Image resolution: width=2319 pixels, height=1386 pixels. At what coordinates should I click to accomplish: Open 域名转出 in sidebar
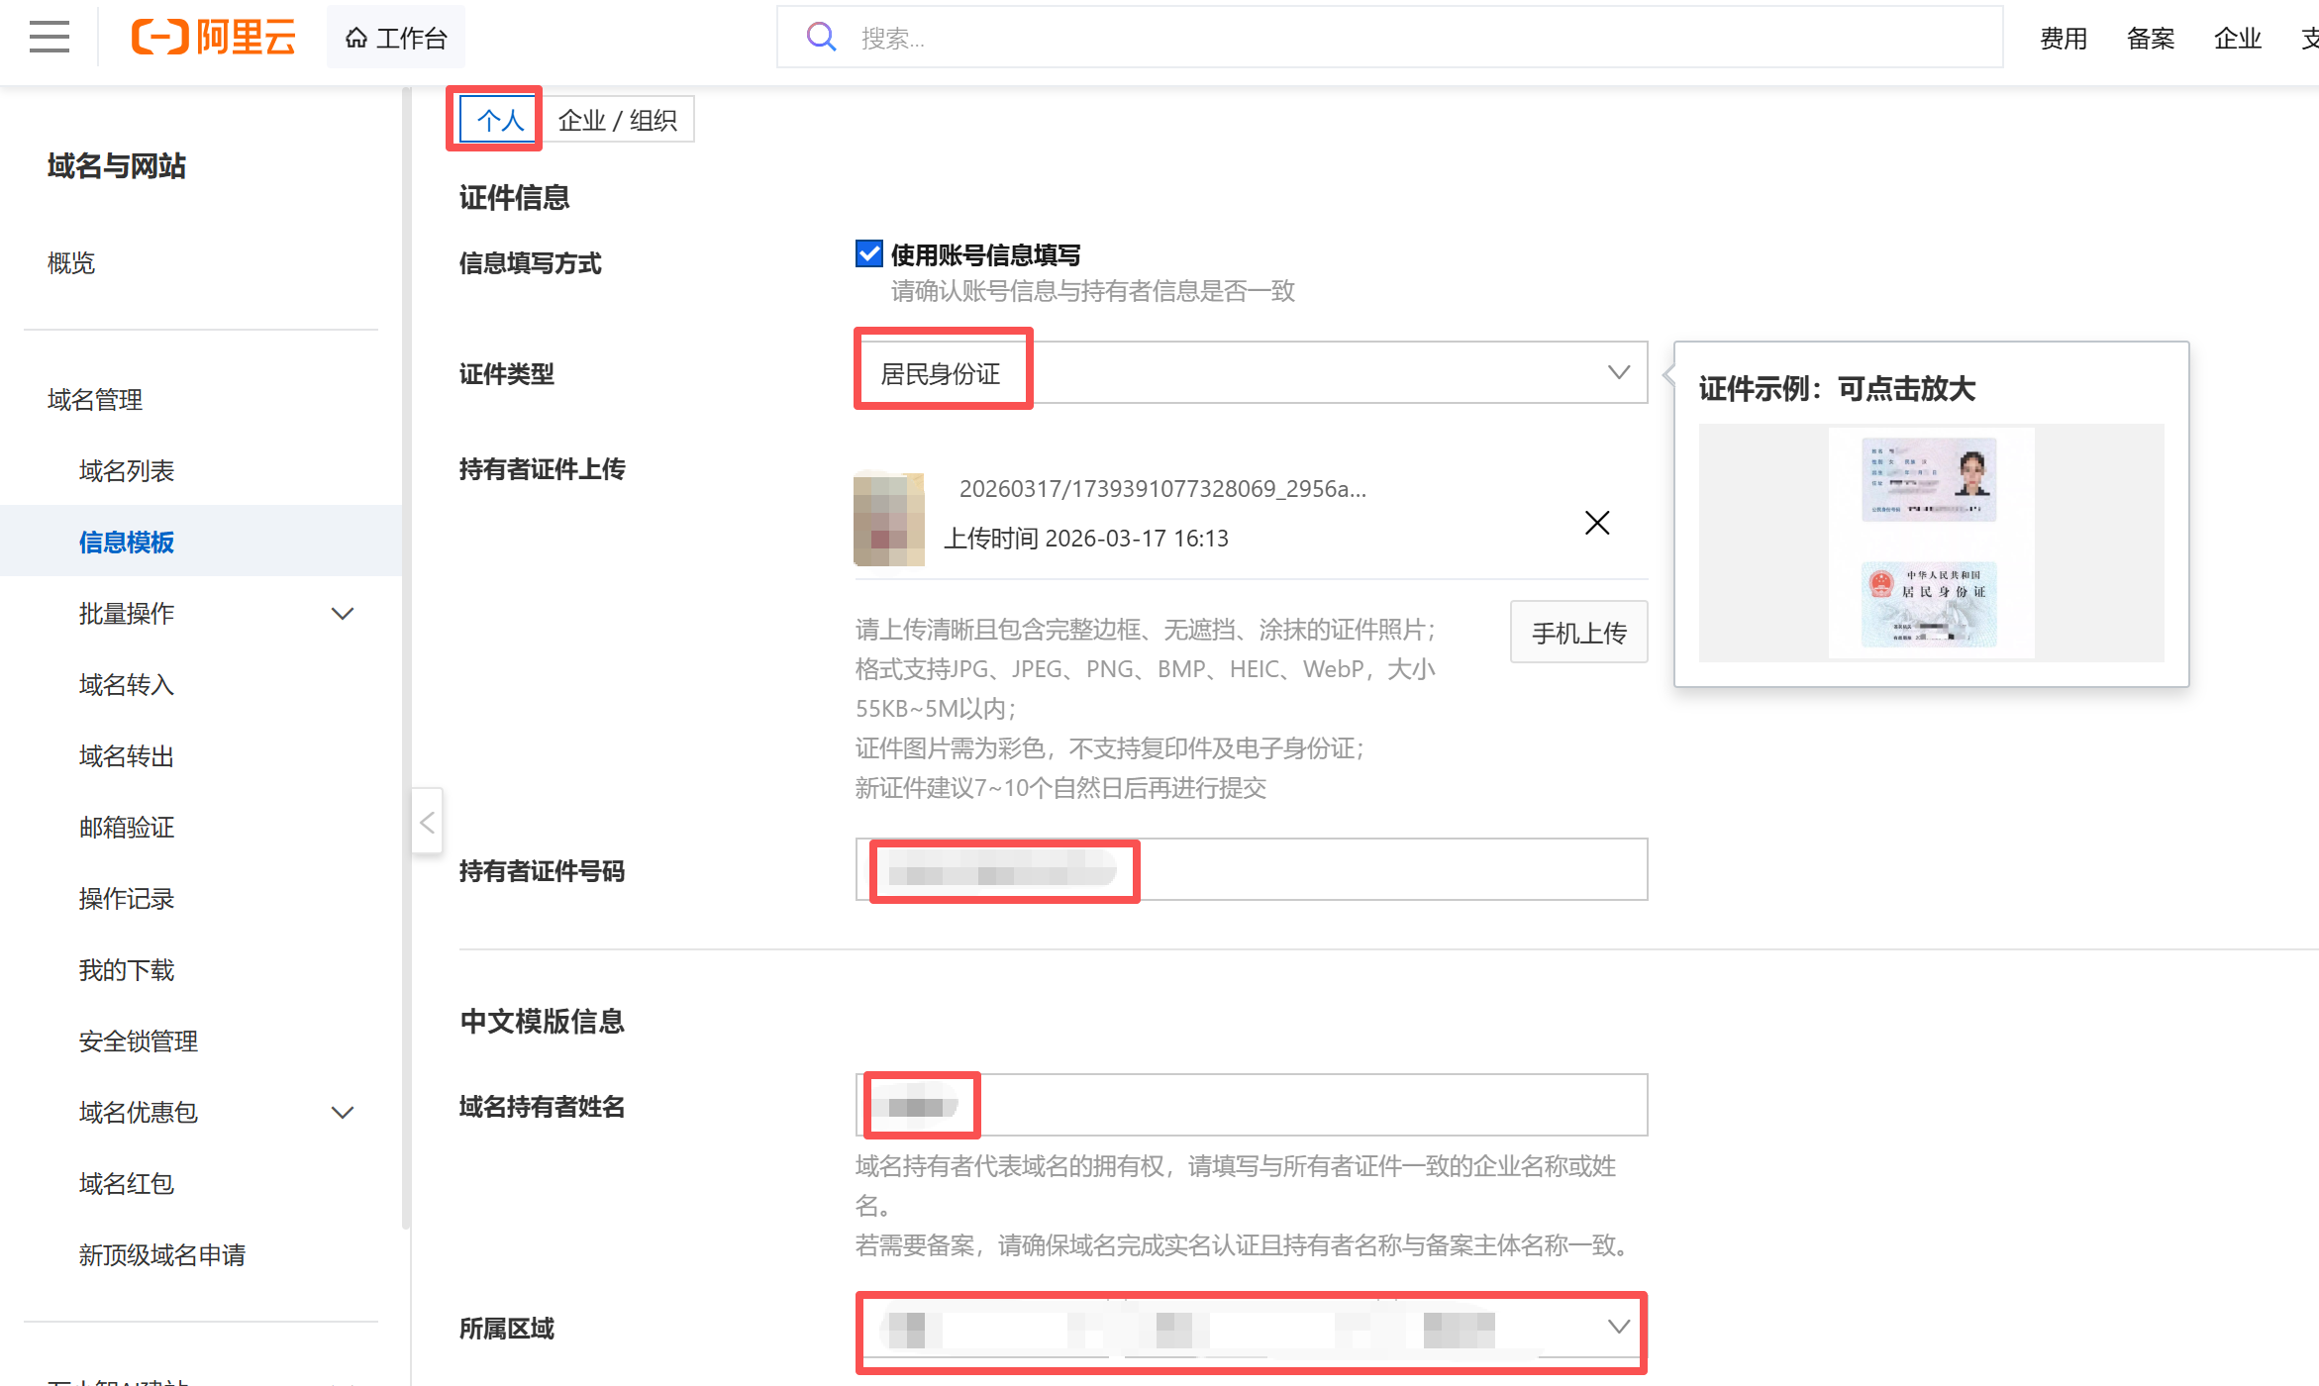(127, 756)
